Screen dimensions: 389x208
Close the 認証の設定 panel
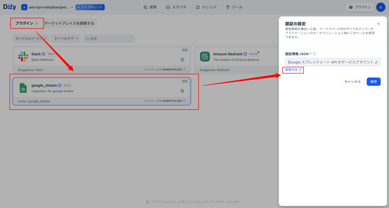pyautogui.click(x=378, y=24)
